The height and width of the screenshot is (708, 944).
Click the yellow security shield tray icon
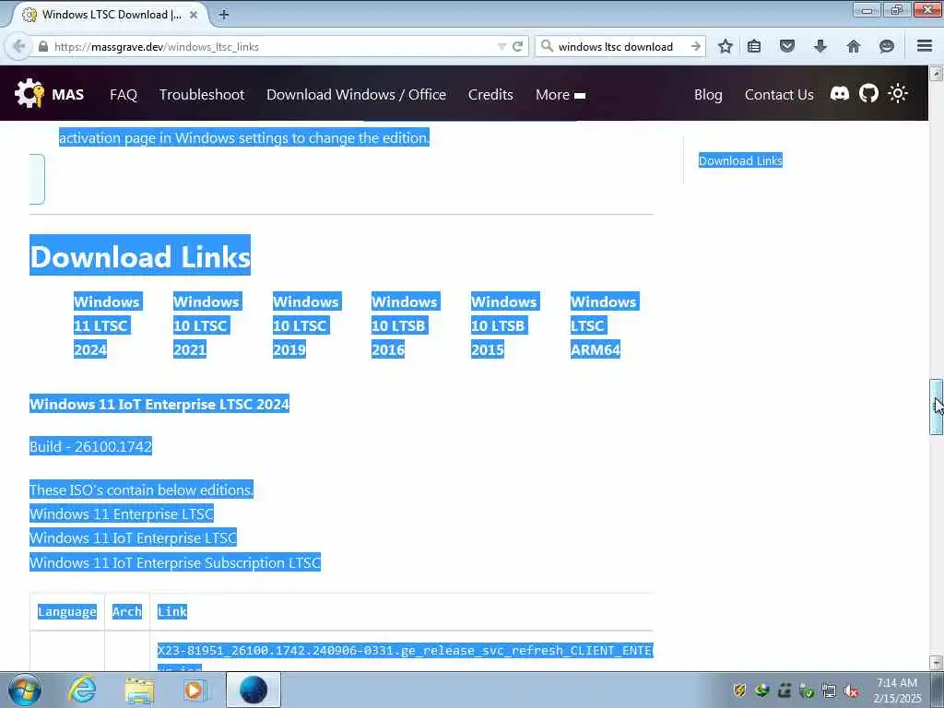[739, 690]
